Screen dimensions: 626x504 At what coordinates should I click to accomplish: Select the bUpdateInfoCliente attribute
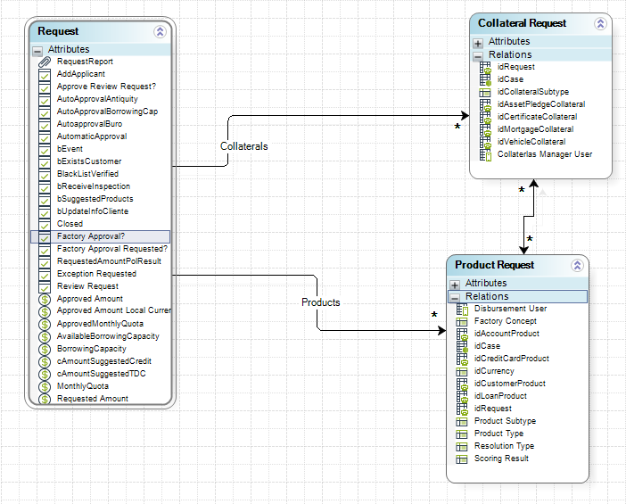[x=93, y=211]
